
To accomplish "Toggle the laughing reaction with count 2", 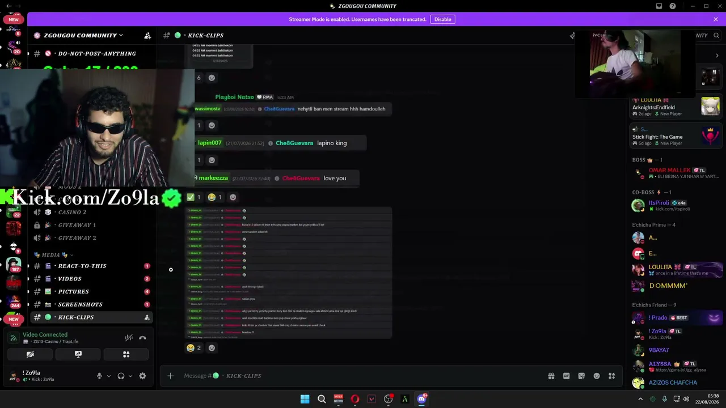I will (x=194, y=348).
